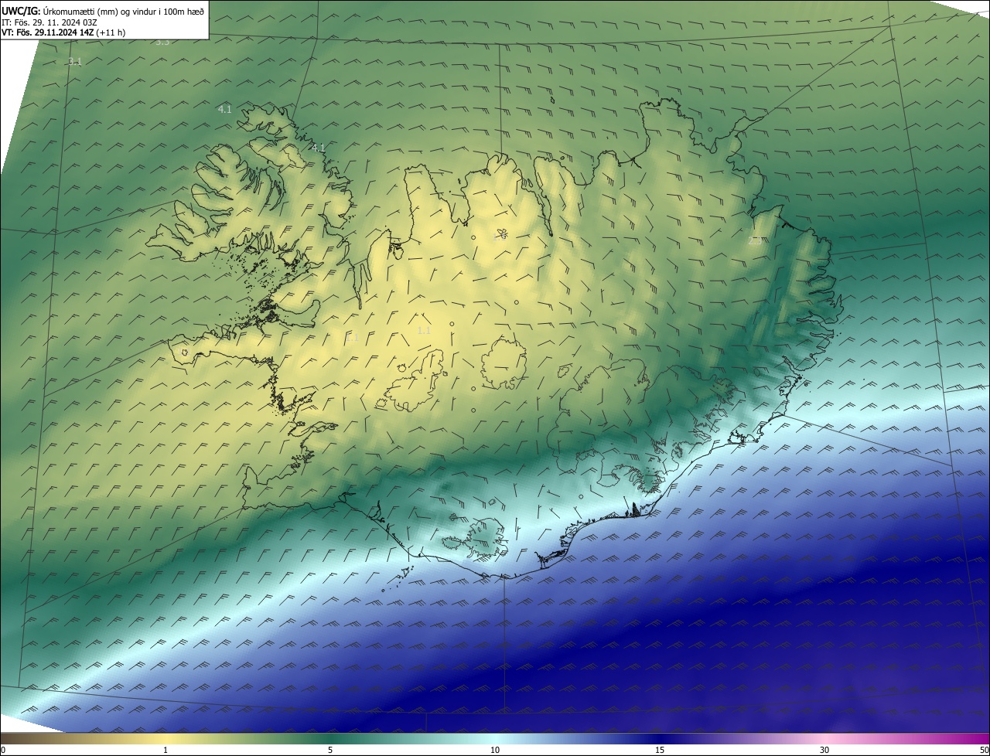Click the 10 tick on the color scale
This screenshot has width=990, height=756.
(x=495, y=750)
